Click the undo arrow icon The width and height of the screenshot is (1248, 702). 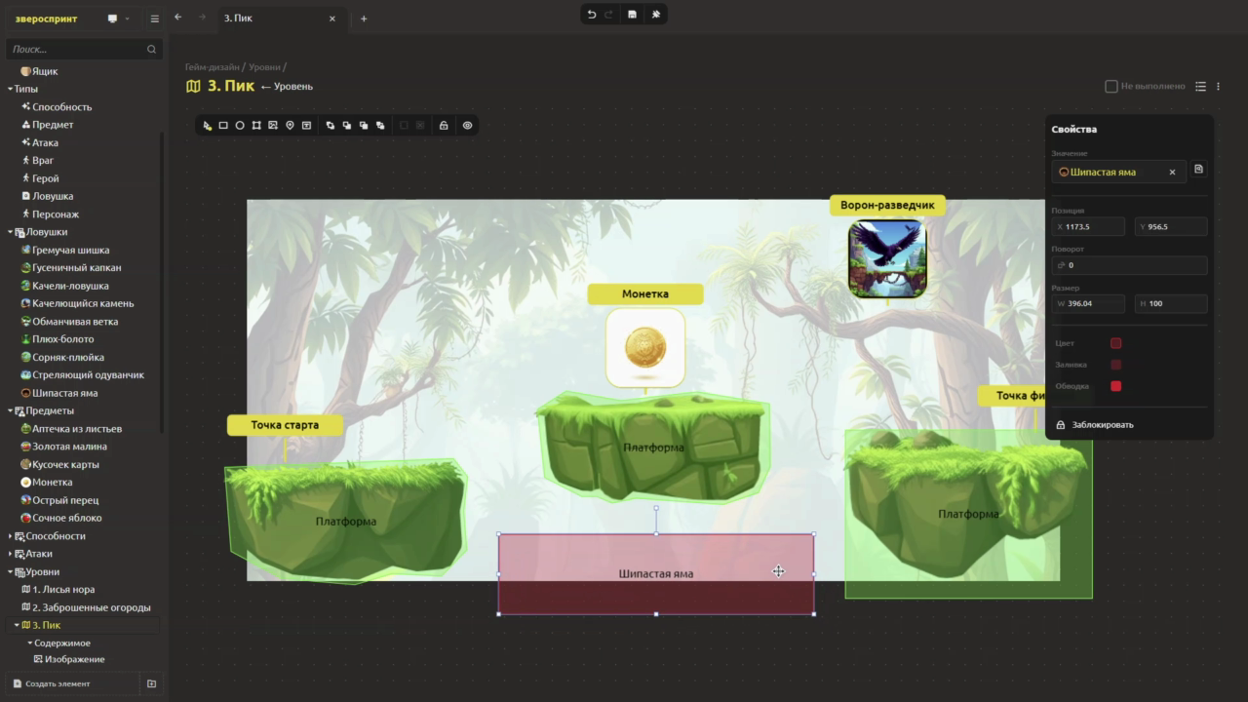[x=592, y=15]
